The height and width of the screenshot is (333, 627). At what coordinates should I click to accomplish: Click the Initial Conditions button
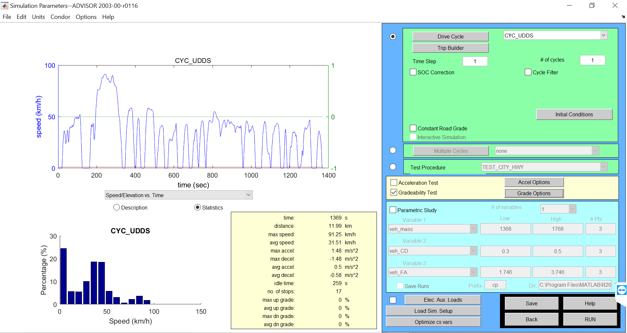point(574,114)
